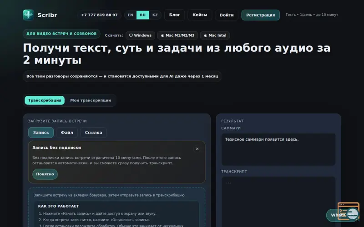Click the Скачать: label

click(114, 35)
